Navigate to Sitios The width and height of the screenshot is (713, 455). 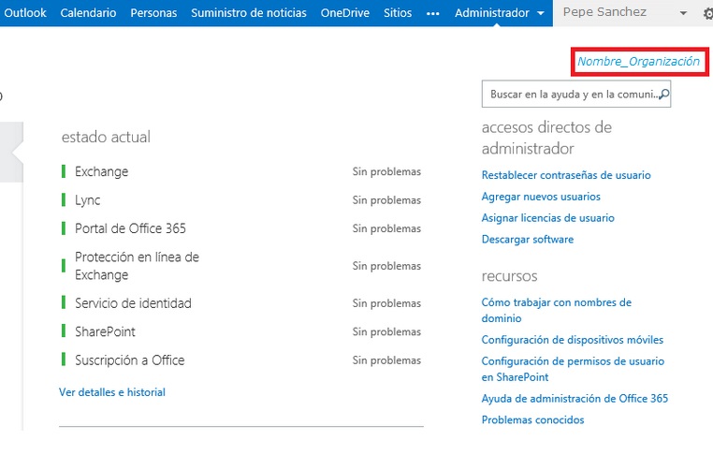[x=398, y=13]
